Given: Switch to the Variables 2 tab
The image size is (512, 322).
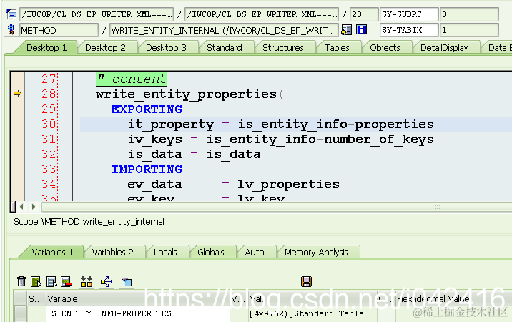Looking at the screenshot, I should coord(113,252).
